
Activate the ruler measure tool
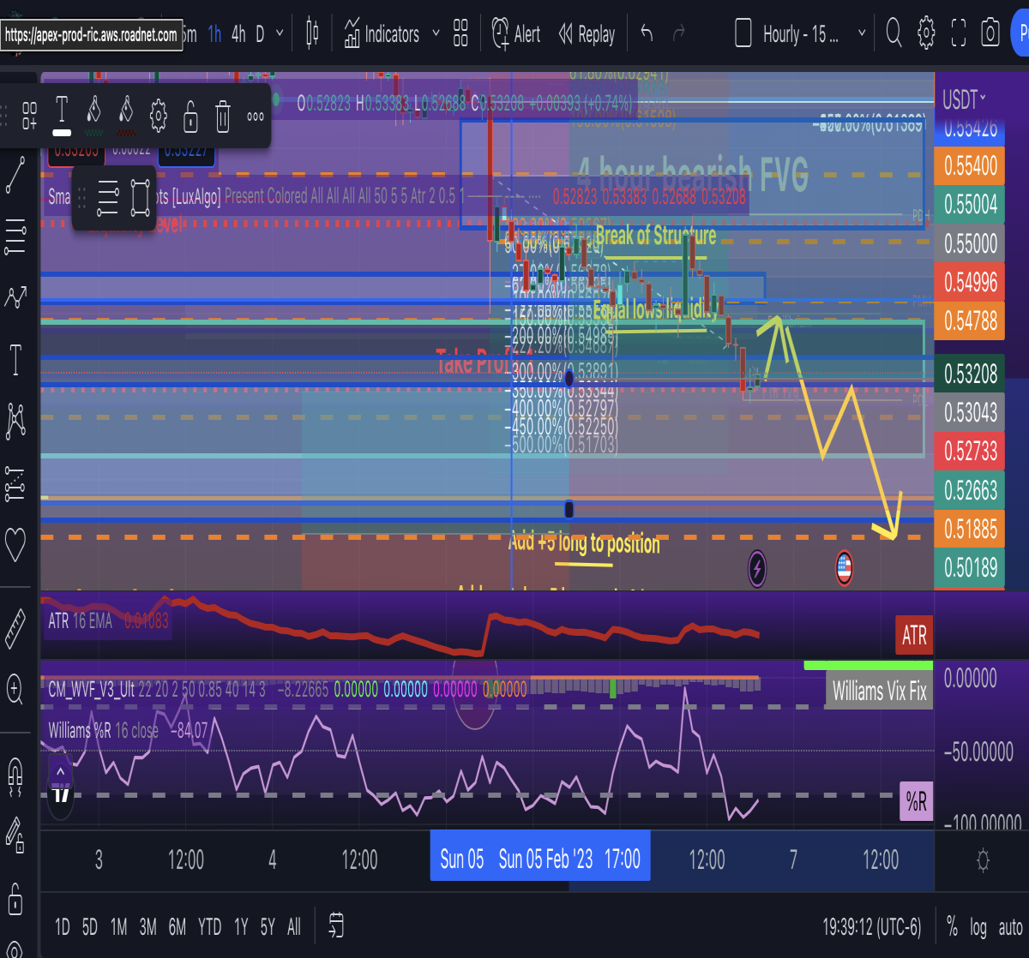pyautogui.click(x=15, y=628)
